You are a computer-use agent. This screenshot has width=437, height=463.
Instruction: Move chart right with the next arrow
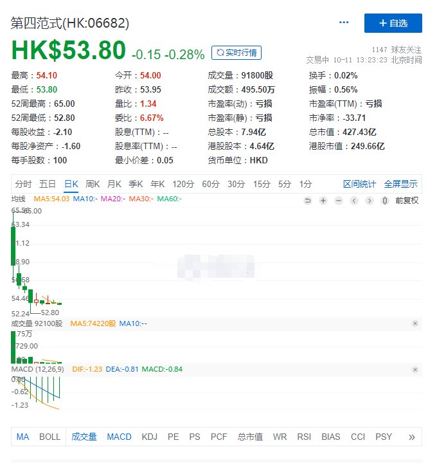point(369,201)
